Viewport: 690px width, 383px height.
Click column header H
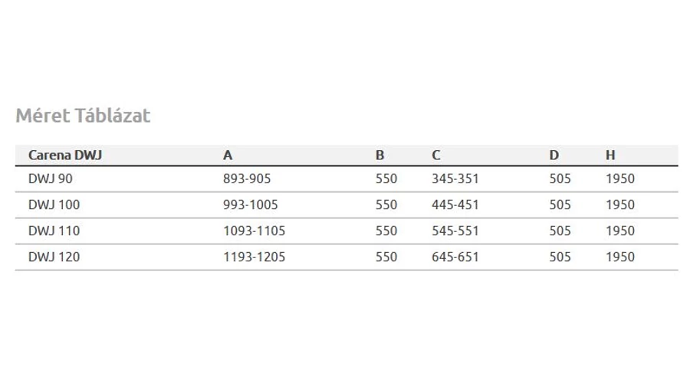[610, 155]
